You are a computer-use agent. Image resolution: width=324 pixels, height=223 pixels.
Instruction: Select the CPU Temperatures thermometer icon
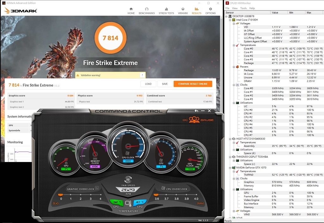pyautogui.click(x=237, y=45)
